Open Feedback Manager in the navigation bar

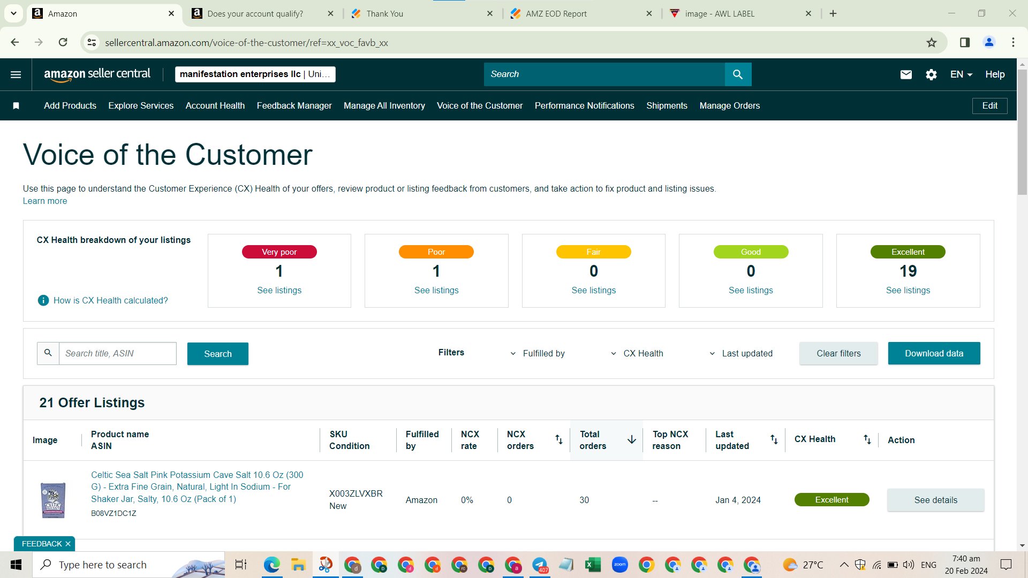point(294,106)
